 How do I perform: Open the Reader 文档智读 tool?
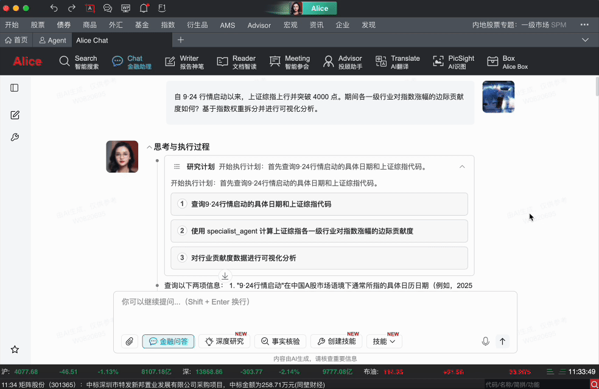(x=237, y=62)
